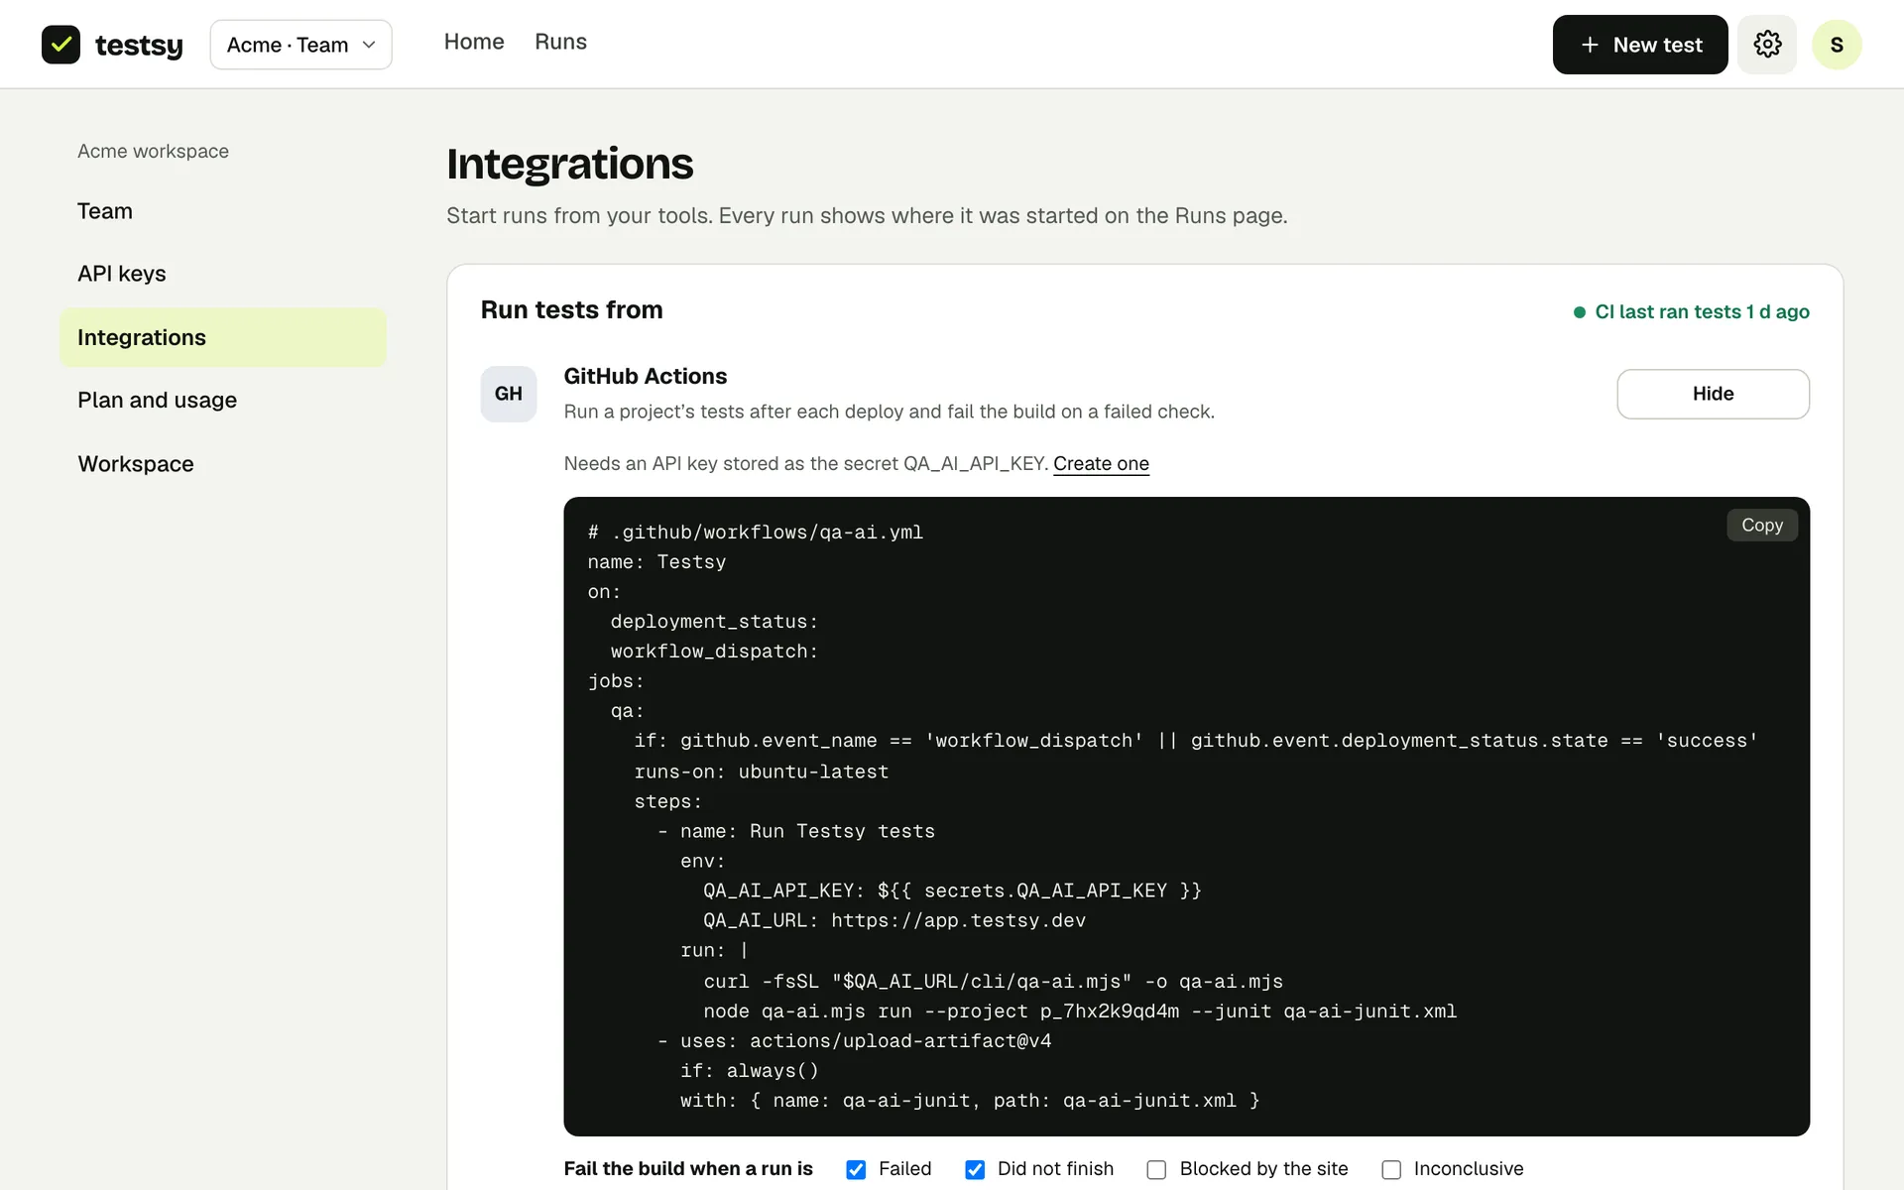This screenshot has height=1190, width=1904.
Task: Open the Runs tab
Action: tap(560, 42)
